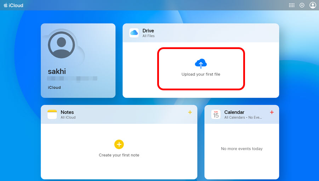The image size is (319, 181).
Task: Click the red plus in Calendar header
Action: (x=272, y=112)
